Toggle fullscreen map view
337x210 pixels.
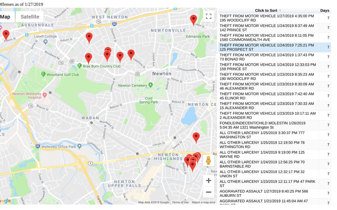[208, 17]
